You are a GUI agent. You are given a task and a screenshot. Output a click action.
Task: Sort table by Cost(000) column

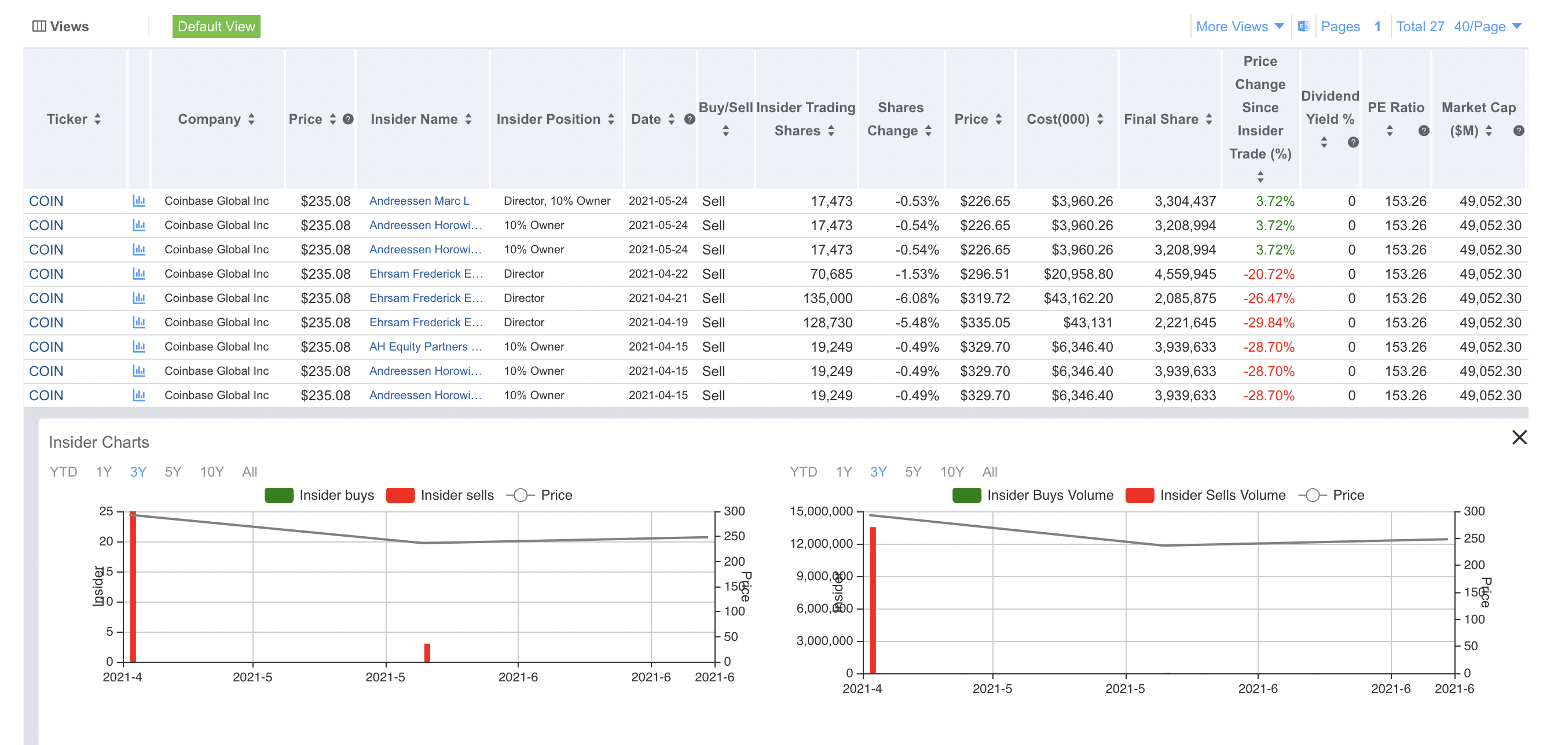coord(1099,119)
